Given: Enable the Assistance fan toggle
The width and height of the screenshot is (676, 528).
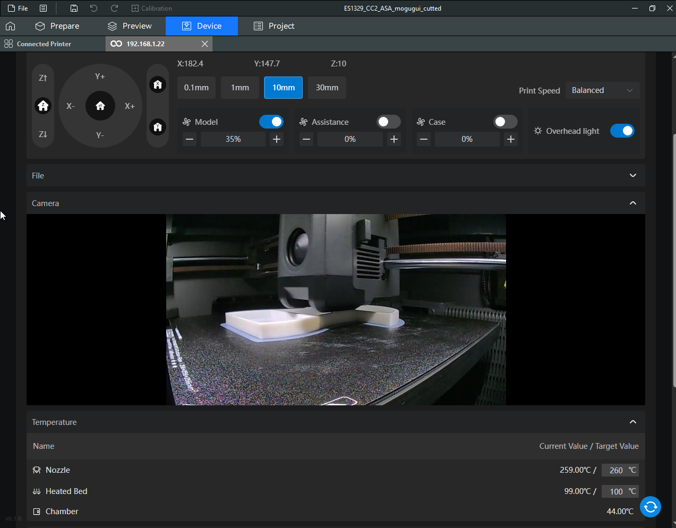Looking at the screenshot, I should click(x=388, y=122).
